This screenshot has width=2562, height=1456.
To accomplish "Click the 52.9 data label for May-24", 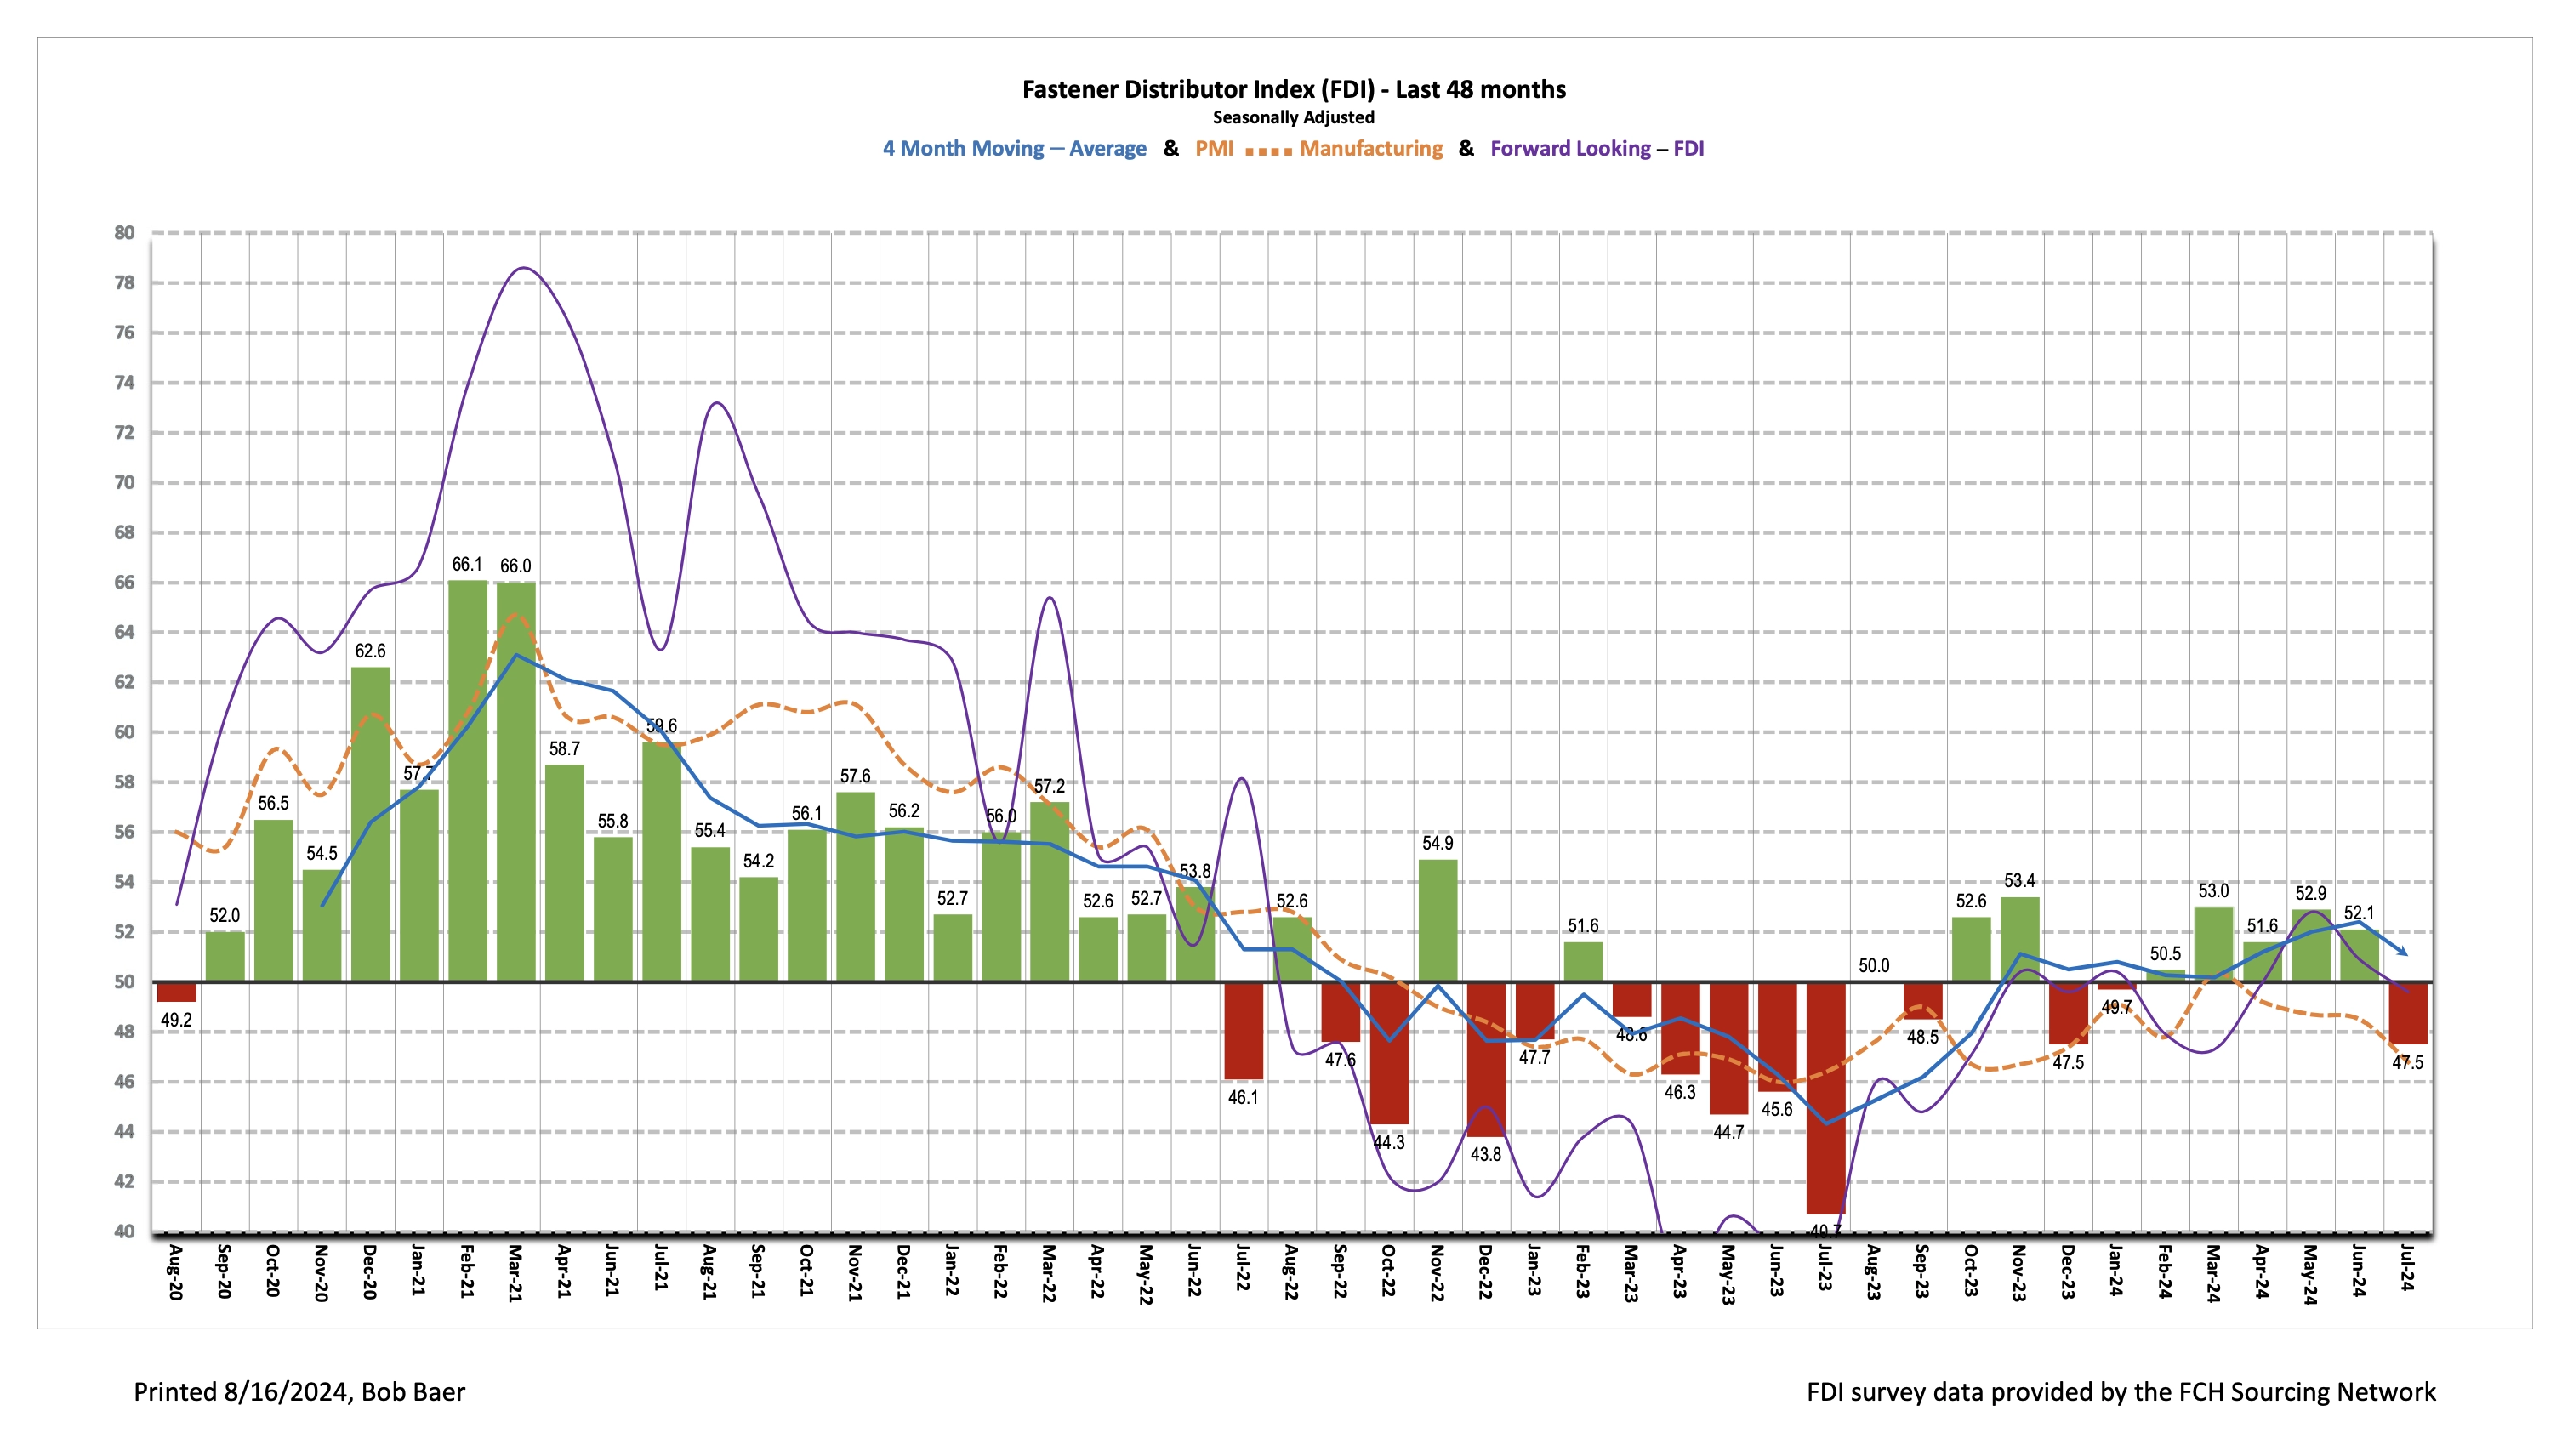I will [2311, 893].
